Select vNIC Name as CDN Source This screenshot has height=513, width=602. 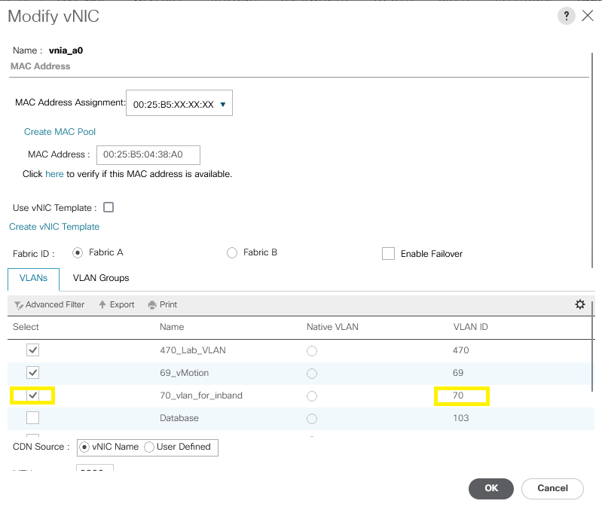pos(84,447)
